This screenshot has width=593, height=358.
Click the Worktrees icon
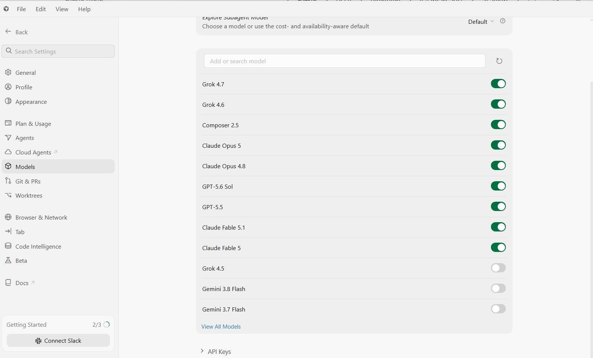click(8, 195)
